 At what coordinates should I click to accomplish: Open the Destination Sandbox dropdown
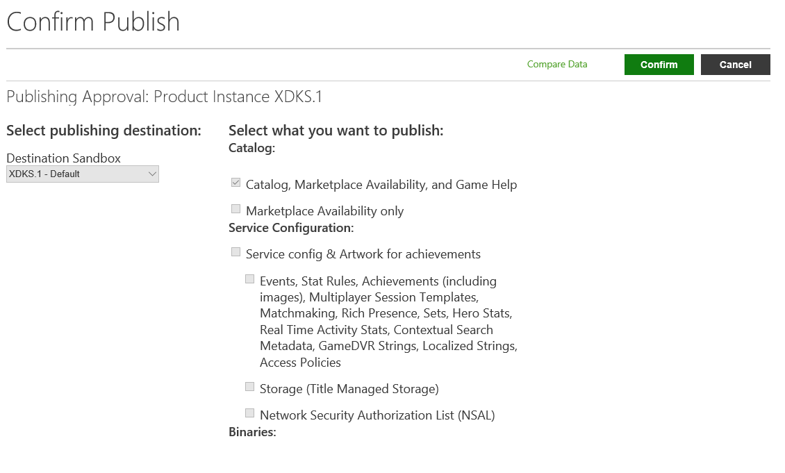click(x=83, y=174)
